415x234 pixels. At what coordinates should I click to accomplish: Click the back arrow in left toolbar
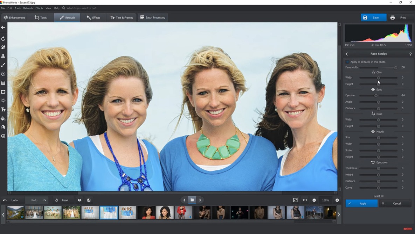click(x=3, y=28)
